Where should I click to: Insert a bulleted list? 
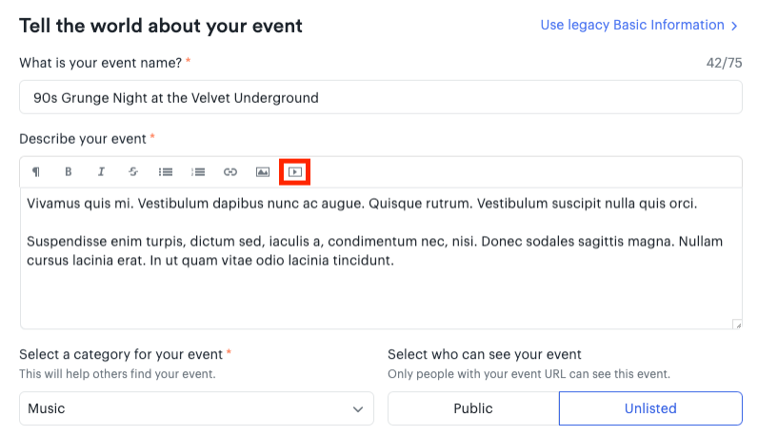click(x=166, y=171)
